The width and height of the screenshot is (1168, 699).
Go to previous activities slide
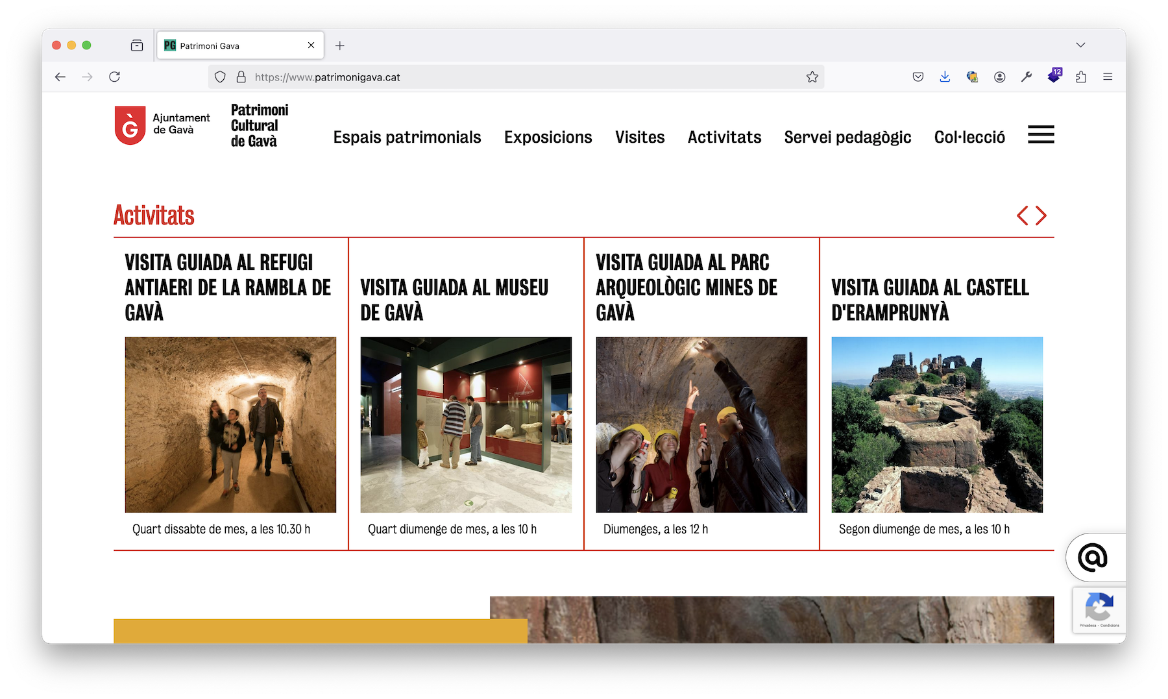[1023, 215]
